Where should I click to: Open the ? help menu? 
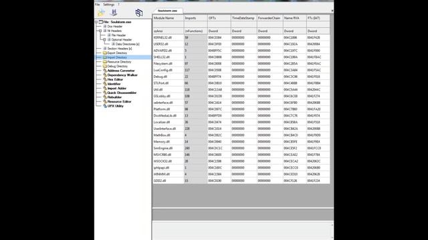[118, 5]
